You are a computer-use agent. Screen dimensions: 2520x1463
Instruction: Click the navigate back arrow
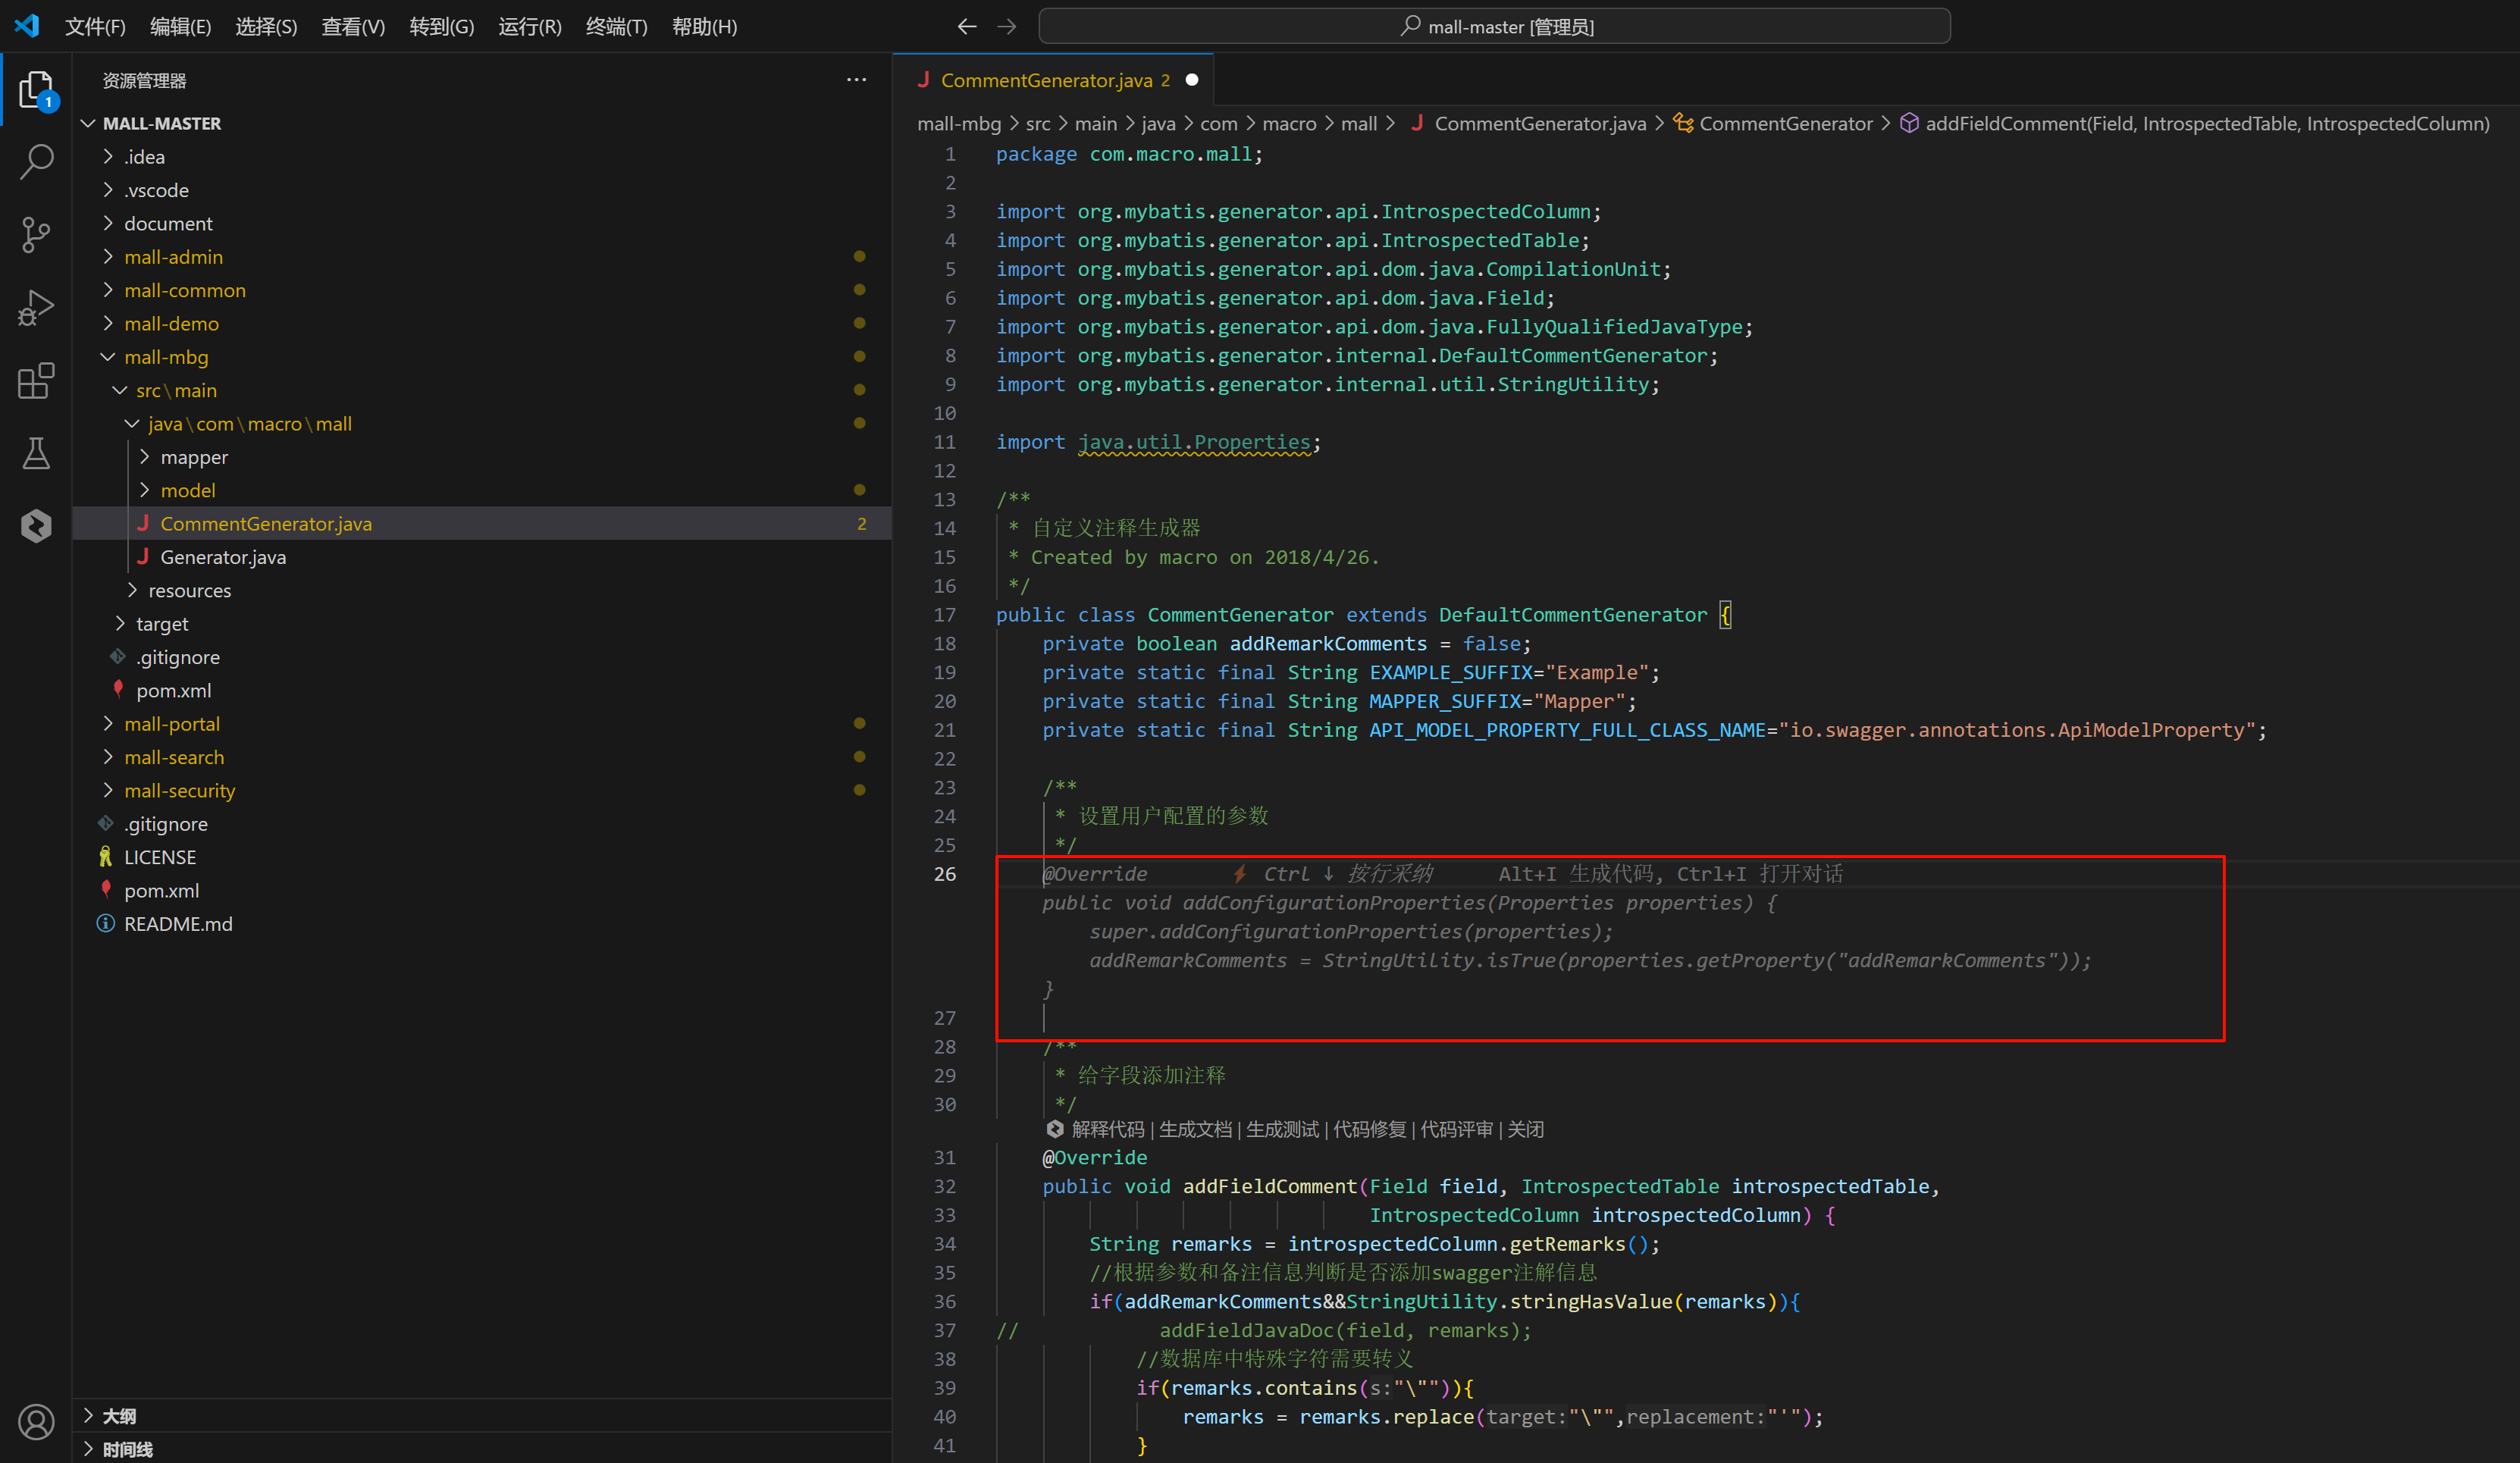(966, 26)
